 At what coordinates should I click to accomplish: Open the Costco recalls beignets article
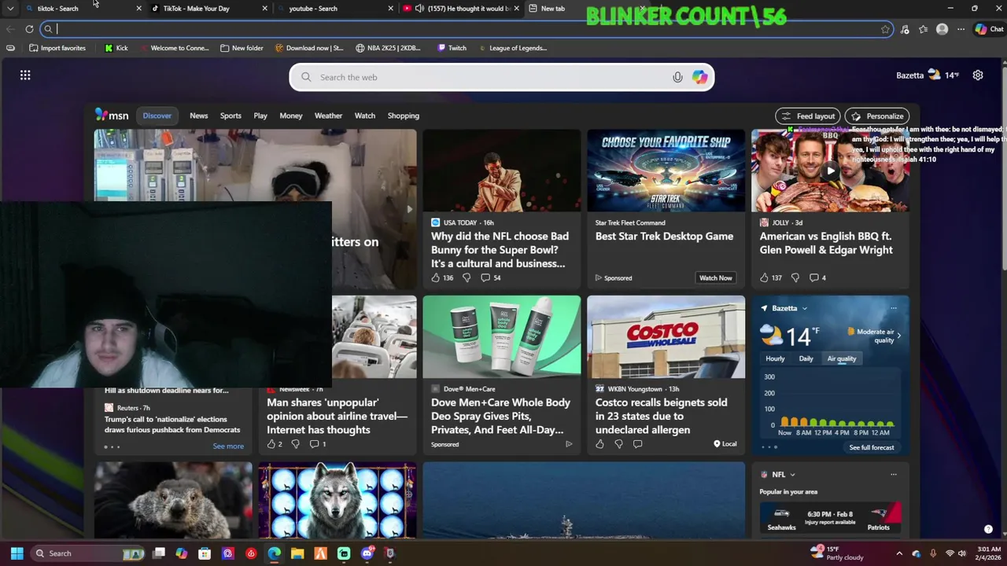(661, 416)
